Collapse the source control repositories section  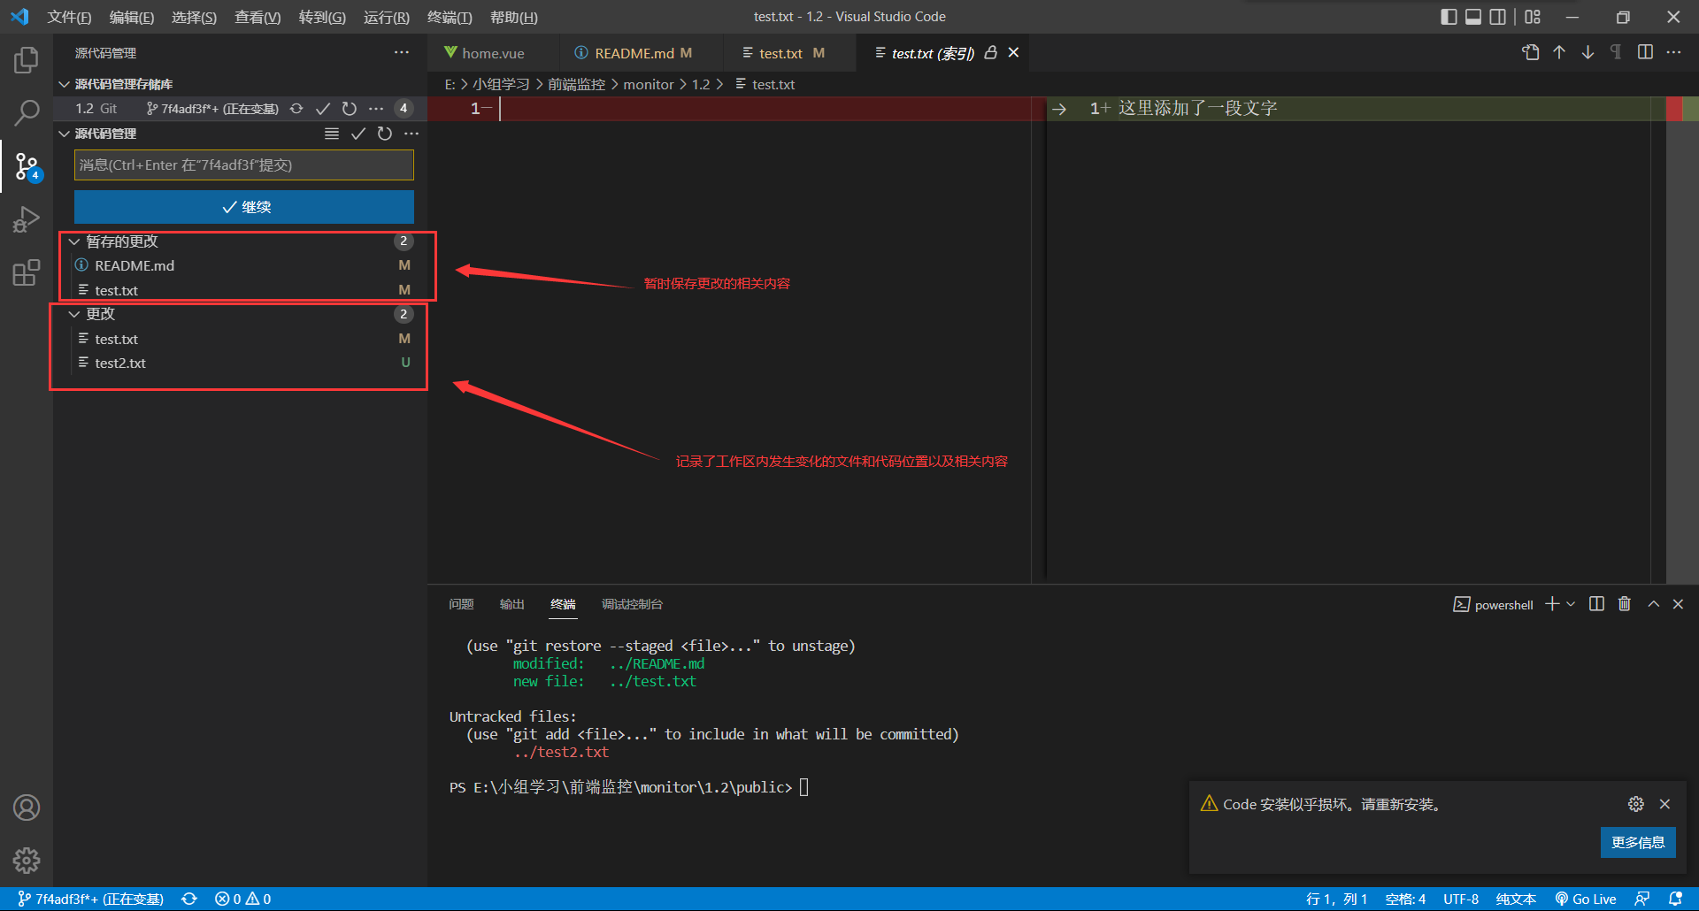point(64,84)
